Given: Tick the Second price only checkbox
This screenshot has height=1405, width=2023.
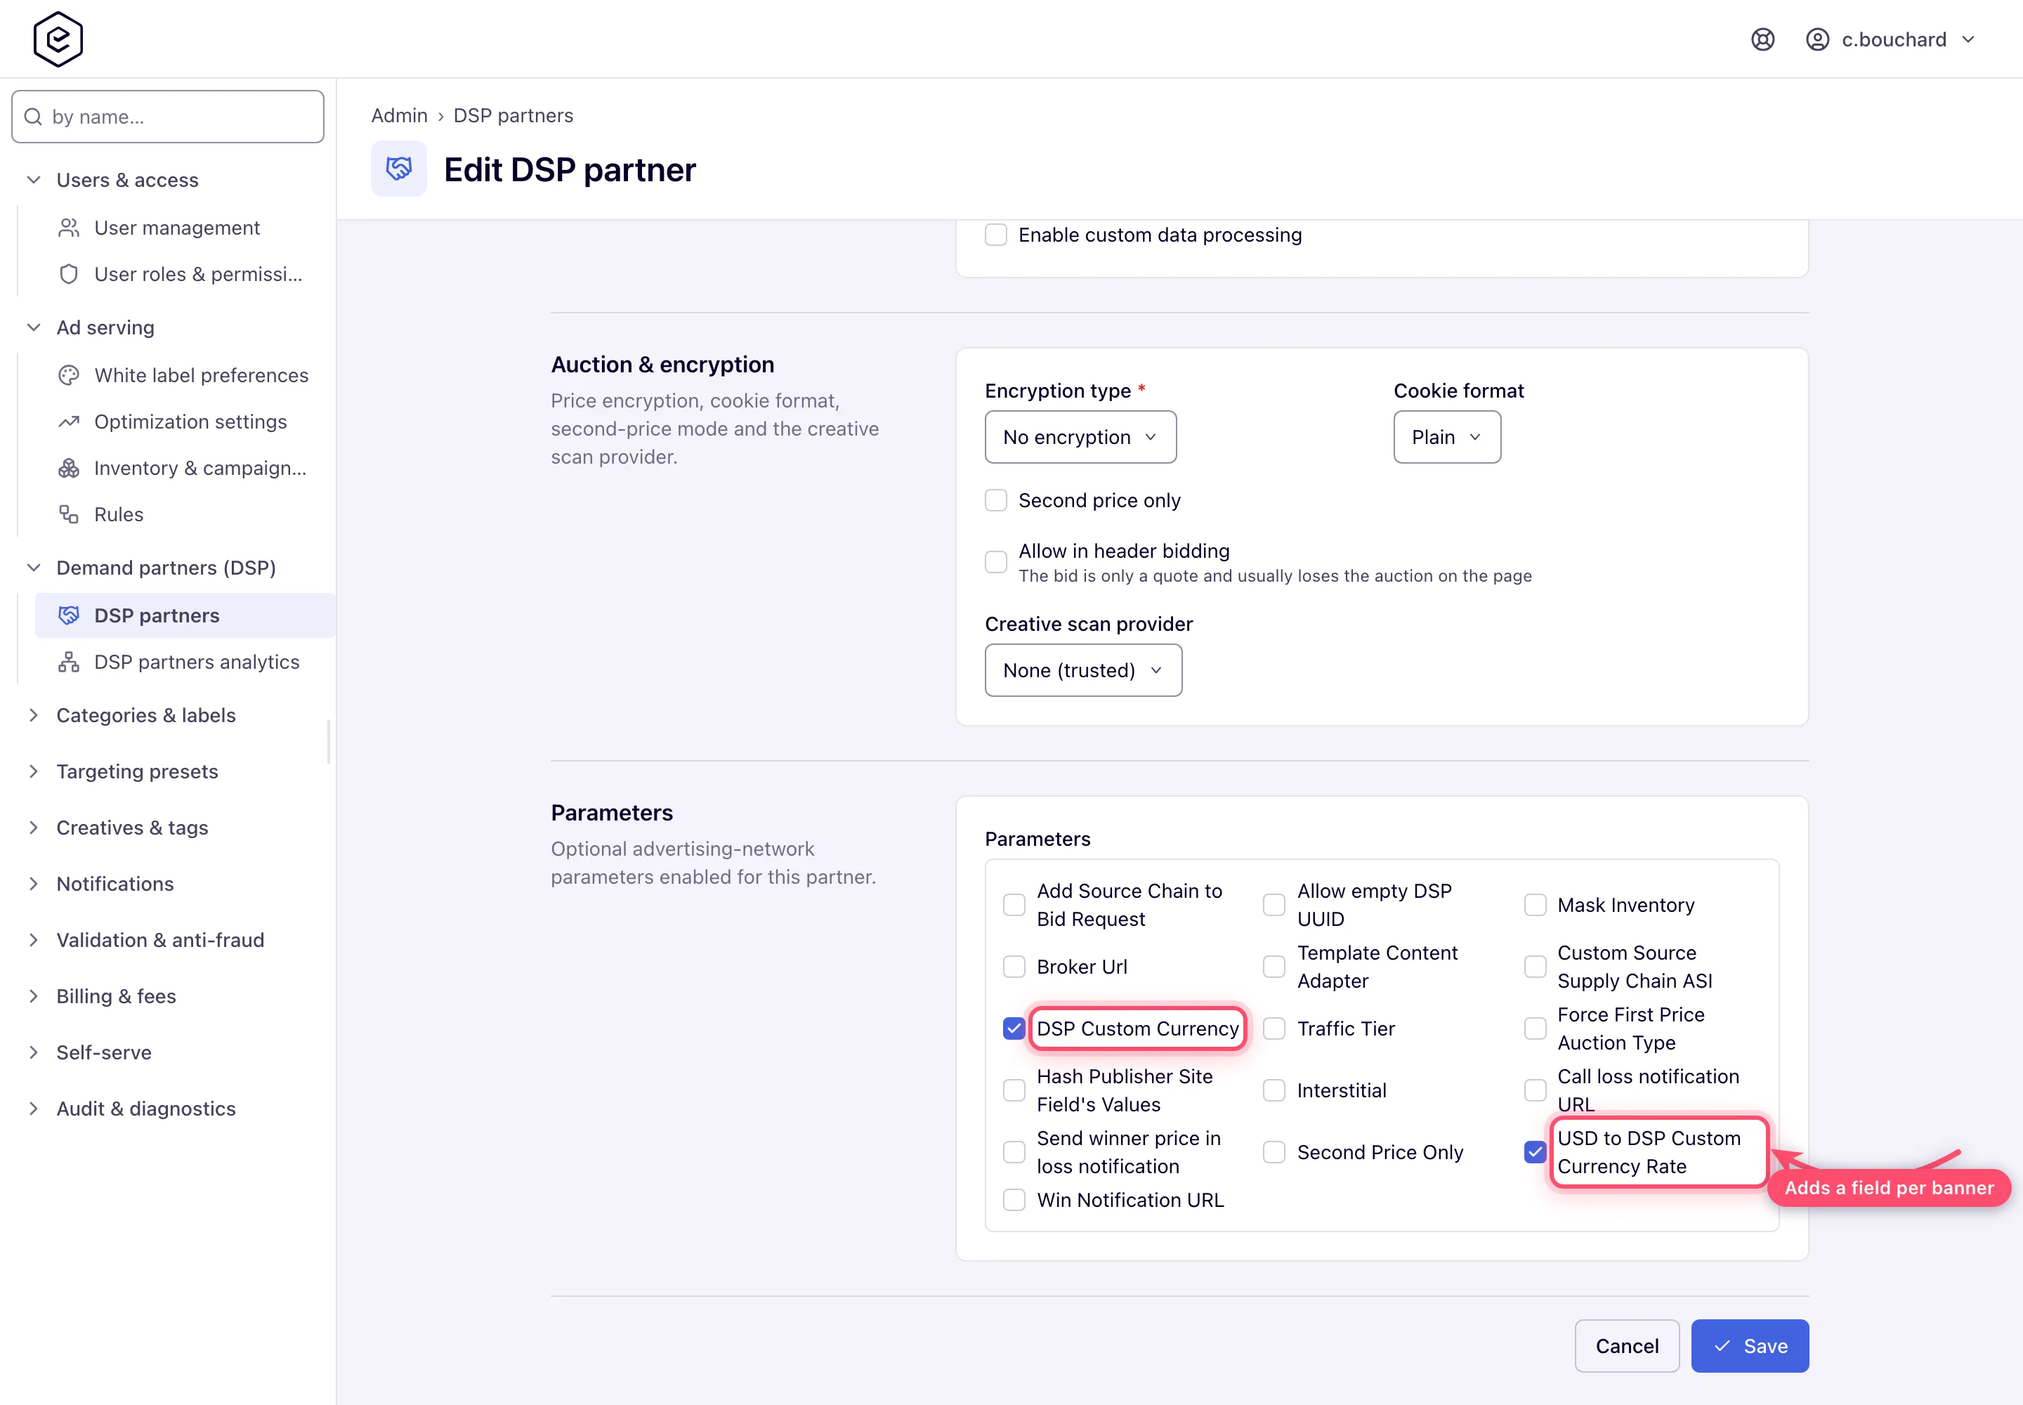Looking at the screenshot, I should 995,500.
